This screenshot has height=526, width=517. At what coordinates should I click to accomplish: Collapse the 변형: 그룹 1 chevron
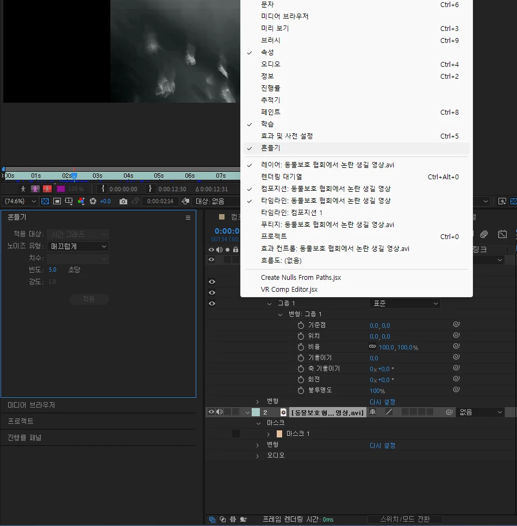pyautogui.click(x=280, y=315)
